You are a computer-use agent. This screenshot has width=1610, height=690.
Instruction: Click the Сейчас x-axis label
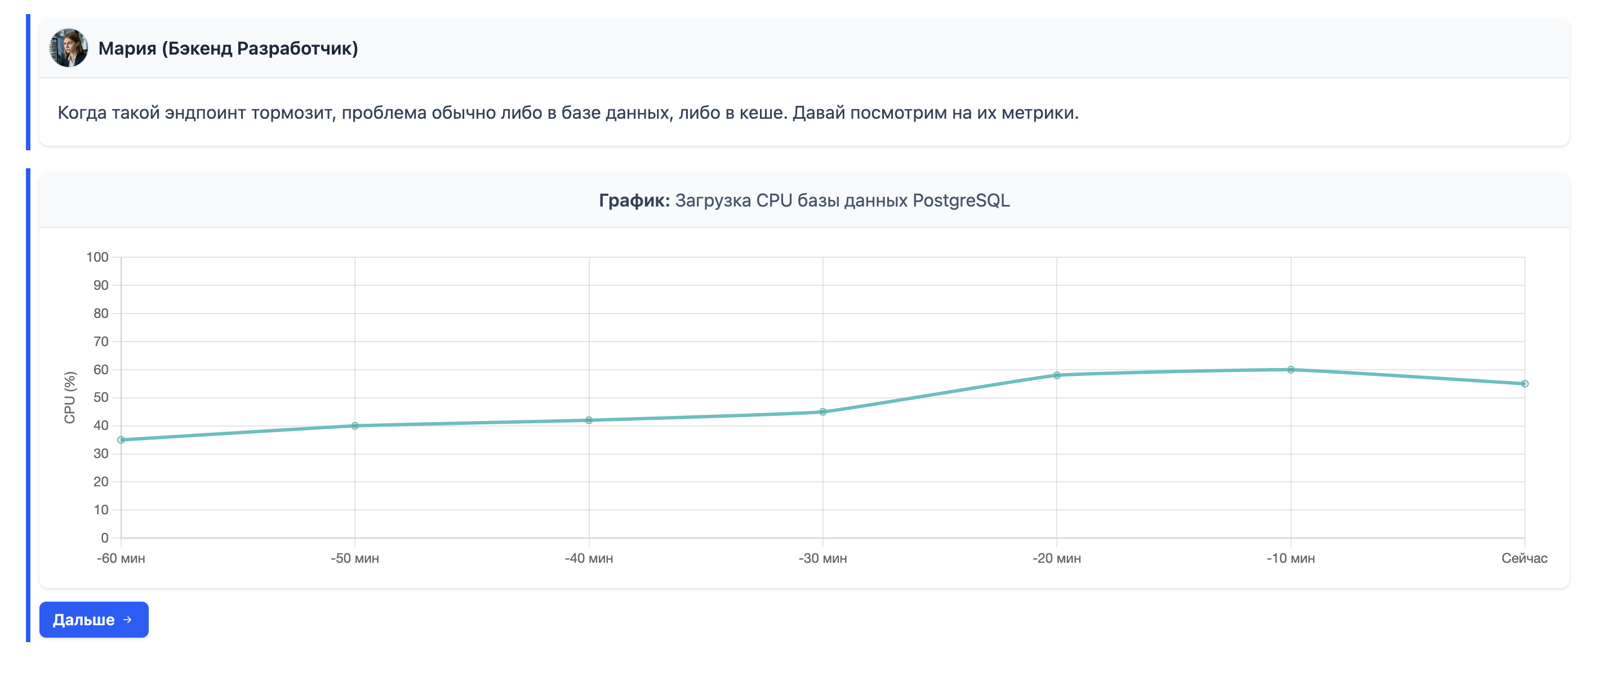[1524, 558]
